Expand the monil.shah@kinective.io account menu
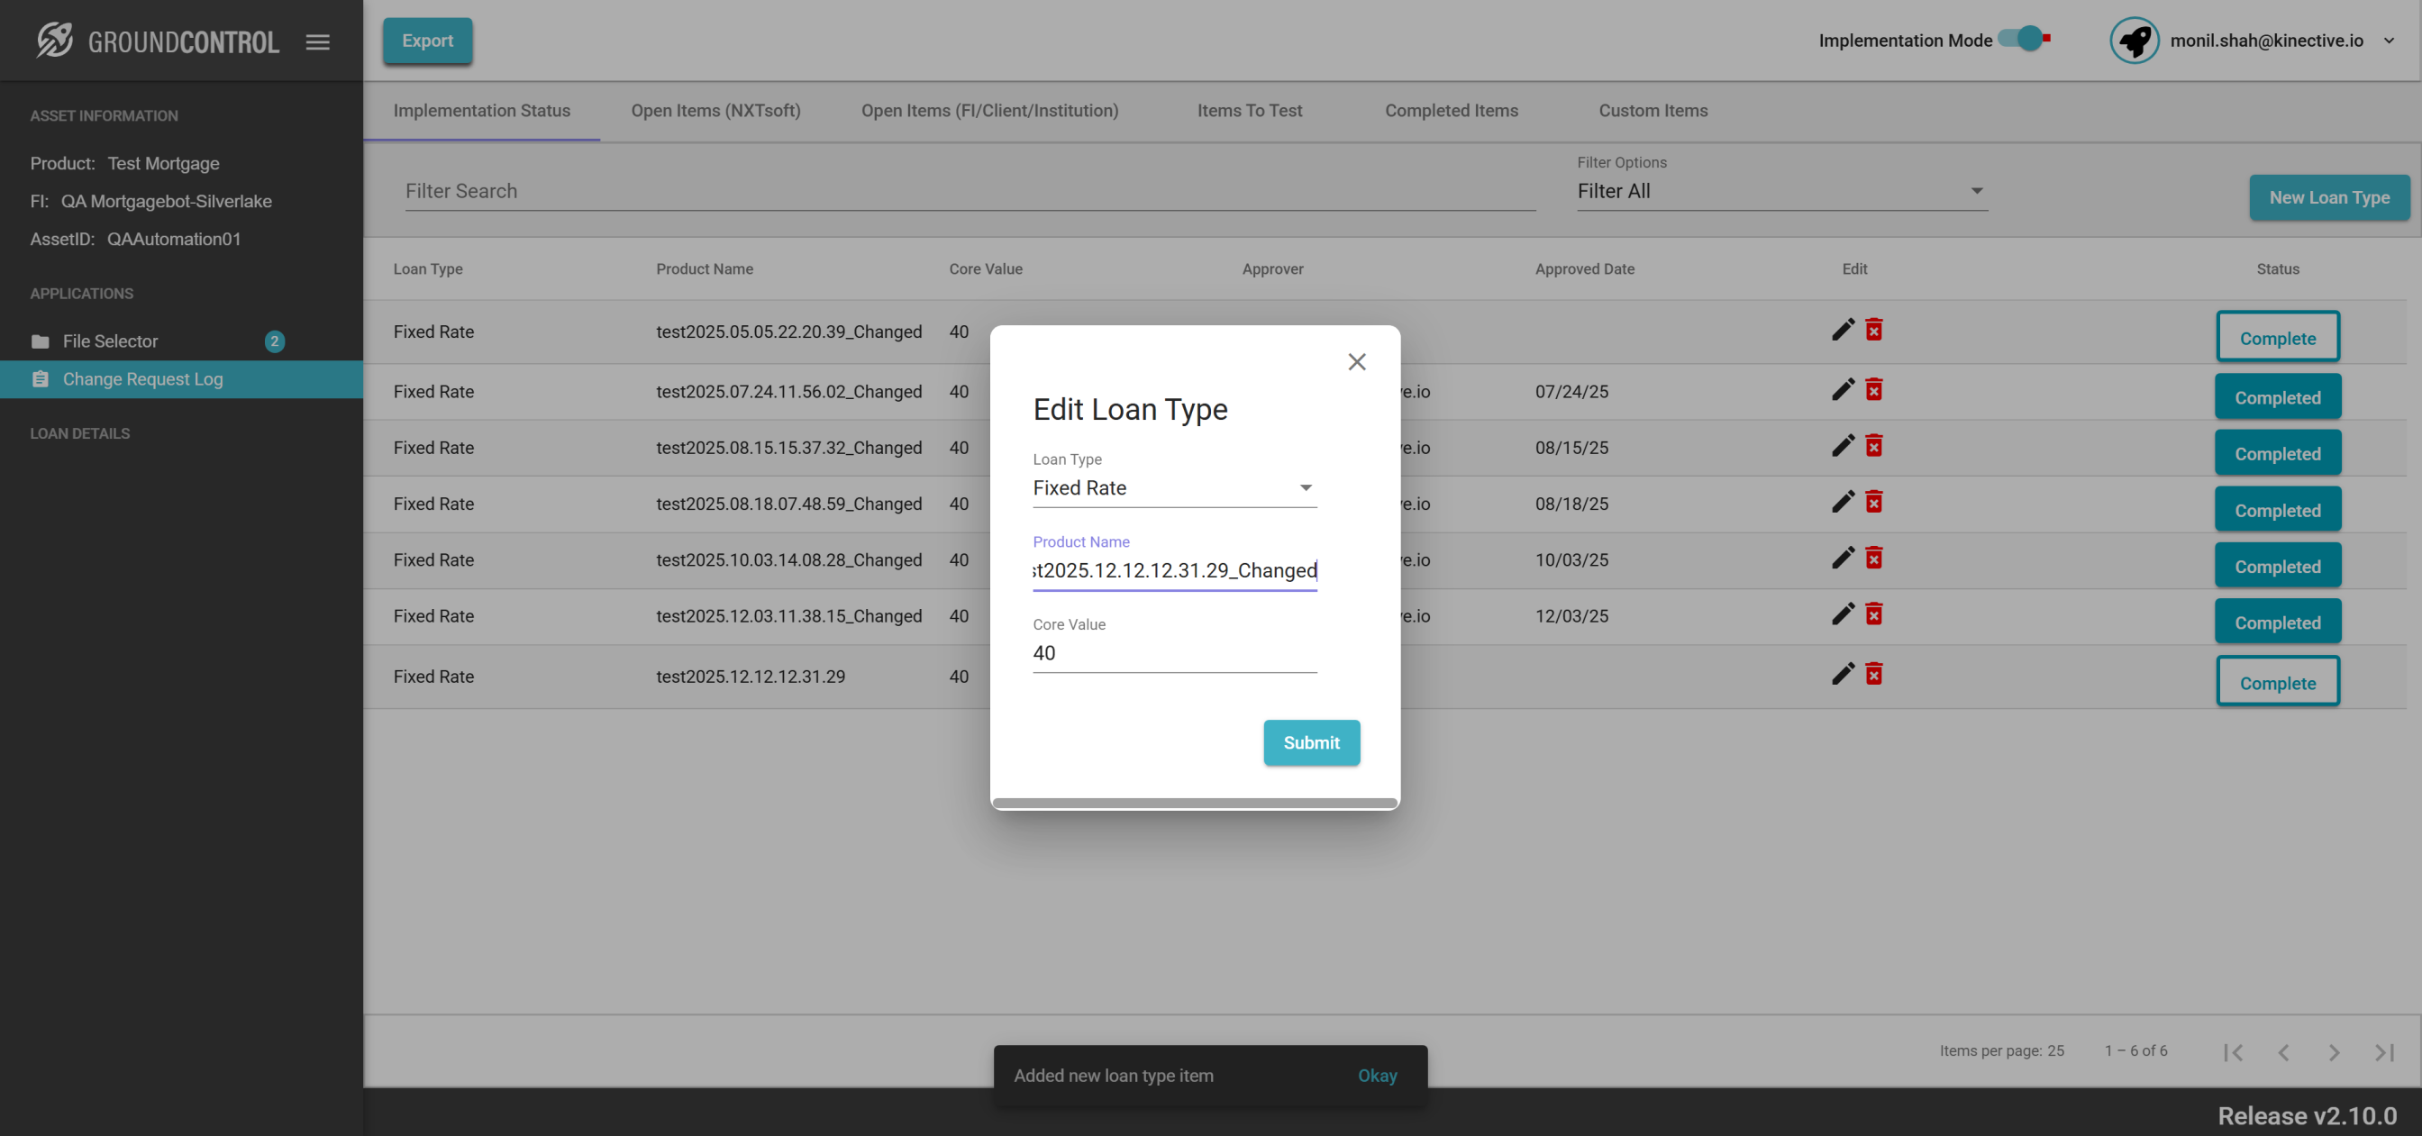This screenshot has height=1136, width=2422. click(x=2388, y=41)
